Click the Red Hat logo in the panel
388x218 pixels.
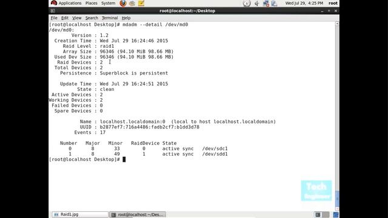point(54,3)
